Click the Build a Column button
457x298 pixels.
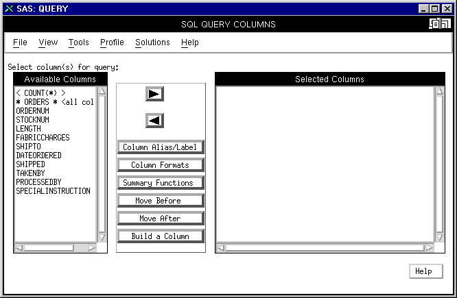[x=161, y=236]
